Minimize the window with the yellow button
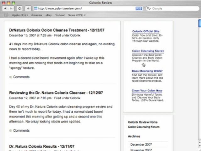Viewport: 201px width, 151px height. pos(8,3)
